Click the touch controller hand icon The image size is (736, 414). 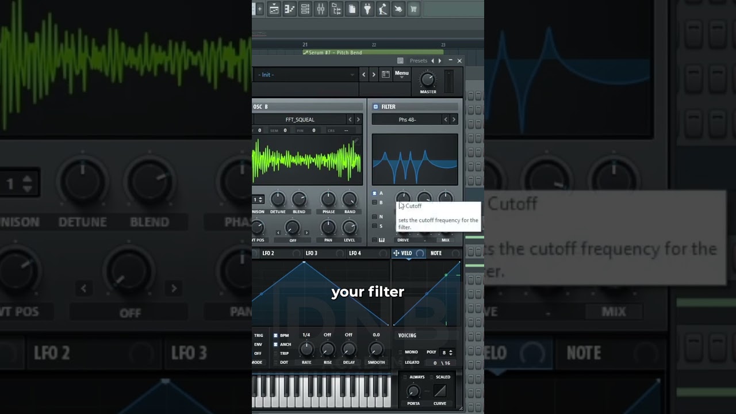pyautogui.click(x=398, y=9)
